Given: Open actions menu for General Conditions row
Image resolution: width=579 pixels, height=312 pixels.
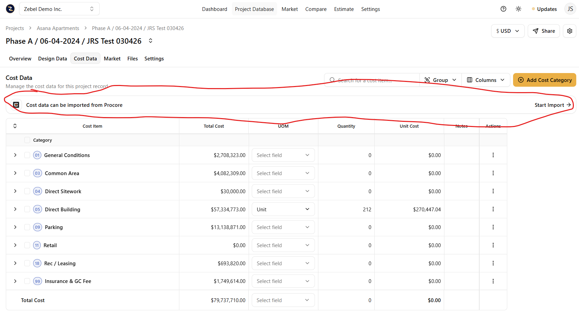Looking at the screenshot, I should point(493,155).
